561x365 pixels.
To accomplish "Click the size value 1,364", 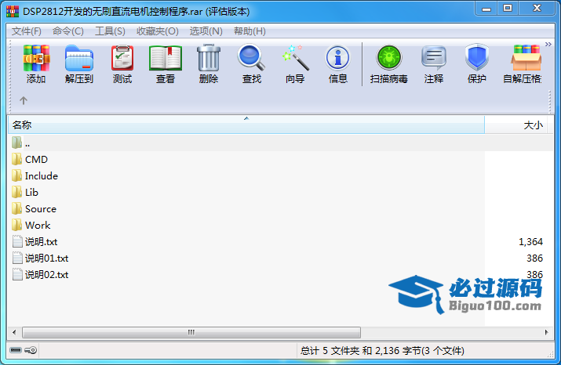I will (x=530, y=242).
